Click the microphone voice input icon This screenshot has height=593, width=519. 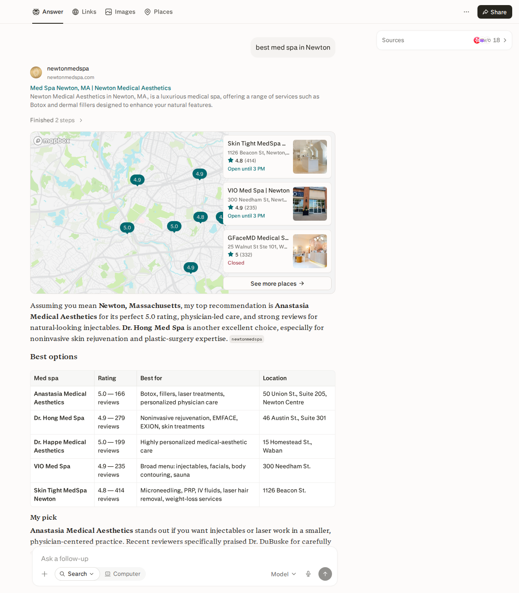[308, 574]
